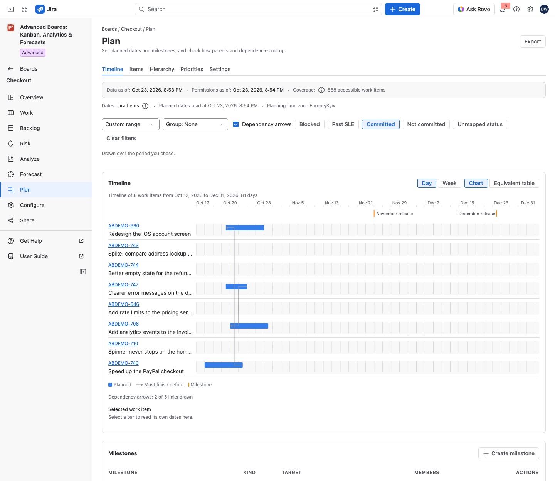Open the DW profile avatar
This screenshot has height=481, width=555.
544,9
